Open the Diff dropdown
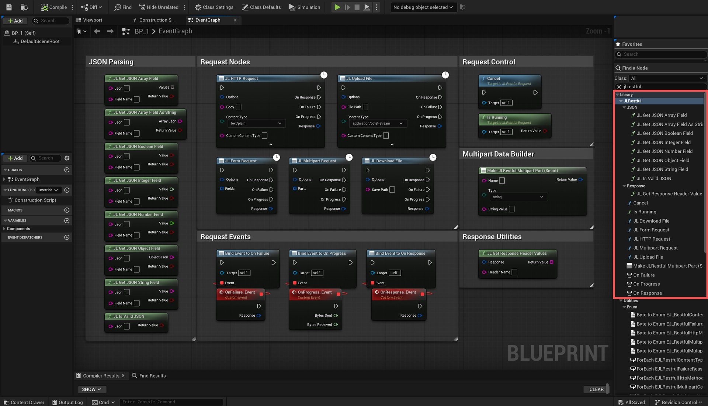Image resolution: width=708 pixels, height=406 pixels. click(x=92, y=7)
